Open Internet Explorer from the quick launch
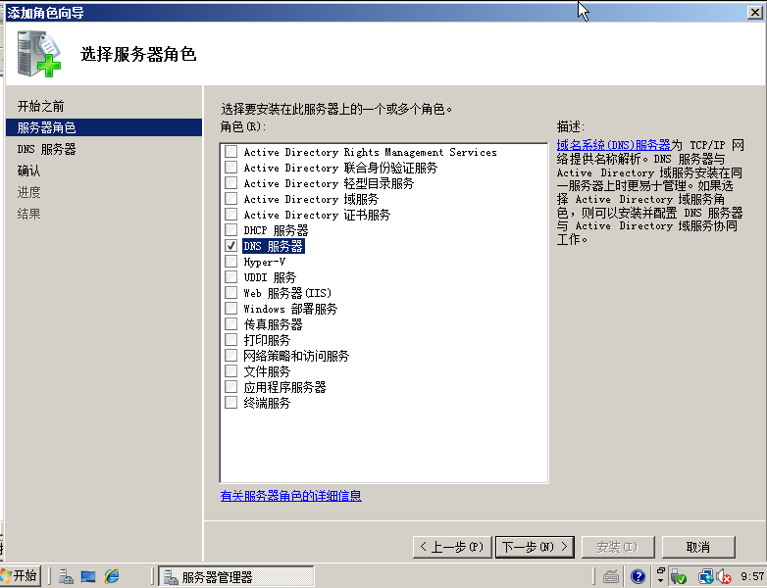The height and width of the screenshot is (588, 767). (112, 577)
